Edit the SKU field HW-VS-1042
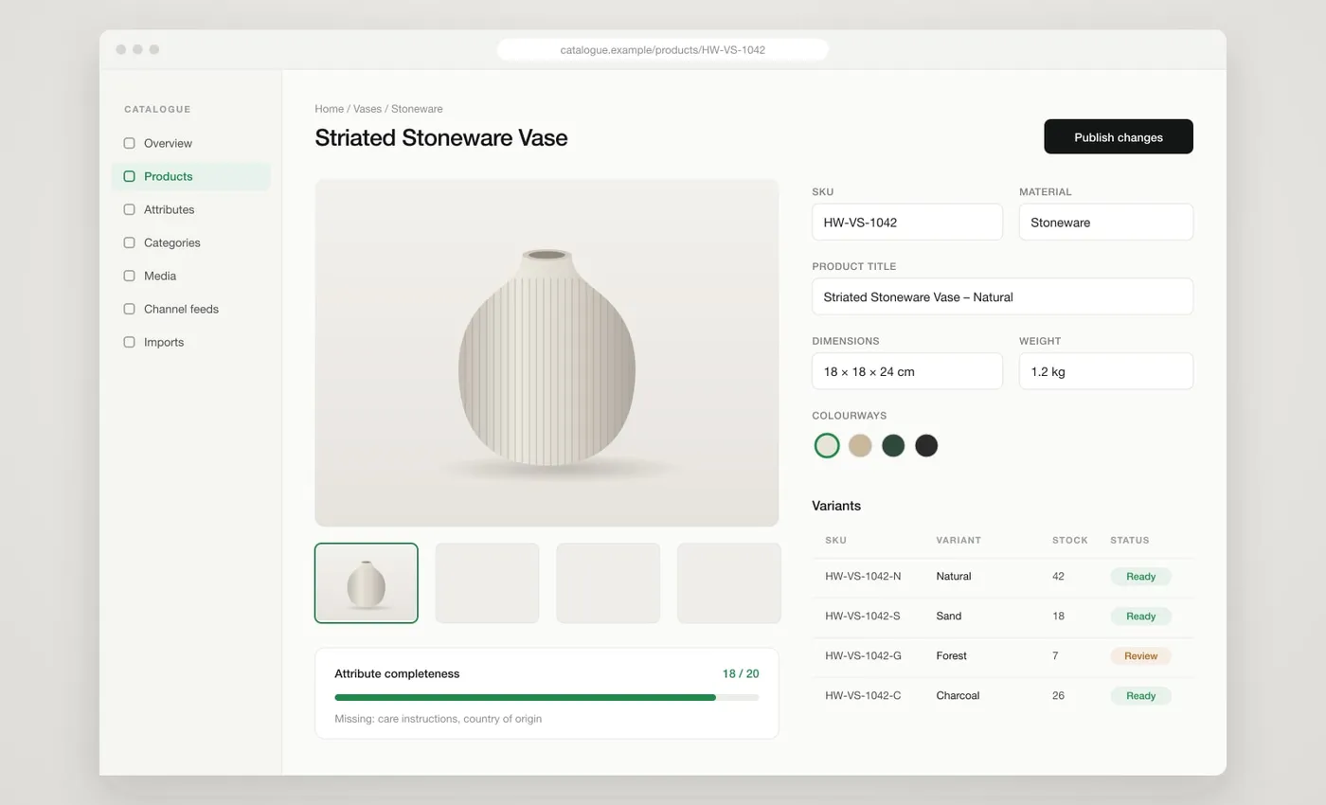 pos(907,222)
